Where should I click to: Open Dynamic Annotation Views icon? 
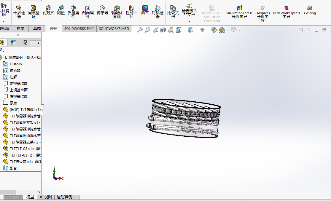point(171,30)
